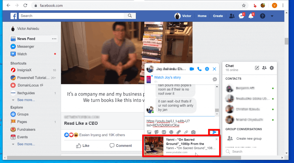The height and width of the screenshot is (163, 294).
Task: Open Watch from left sidebar
Action: click(19, 54)
